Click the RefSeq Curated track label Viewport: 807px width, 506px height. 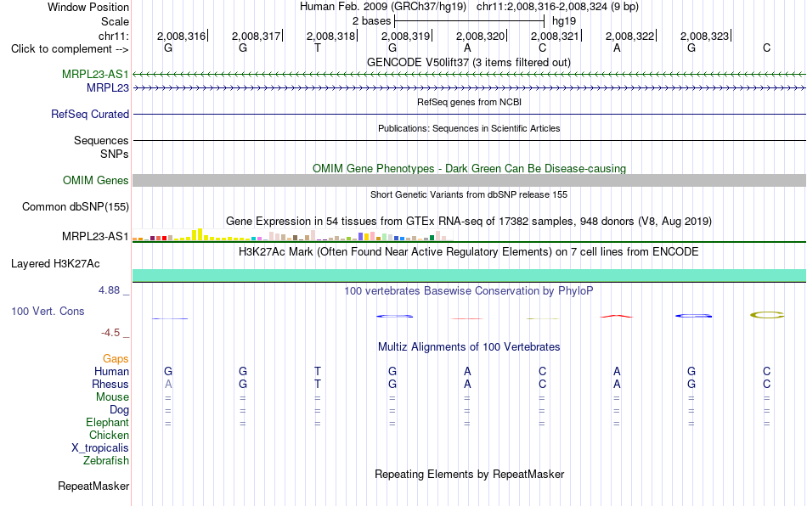(x=89, y=114)
